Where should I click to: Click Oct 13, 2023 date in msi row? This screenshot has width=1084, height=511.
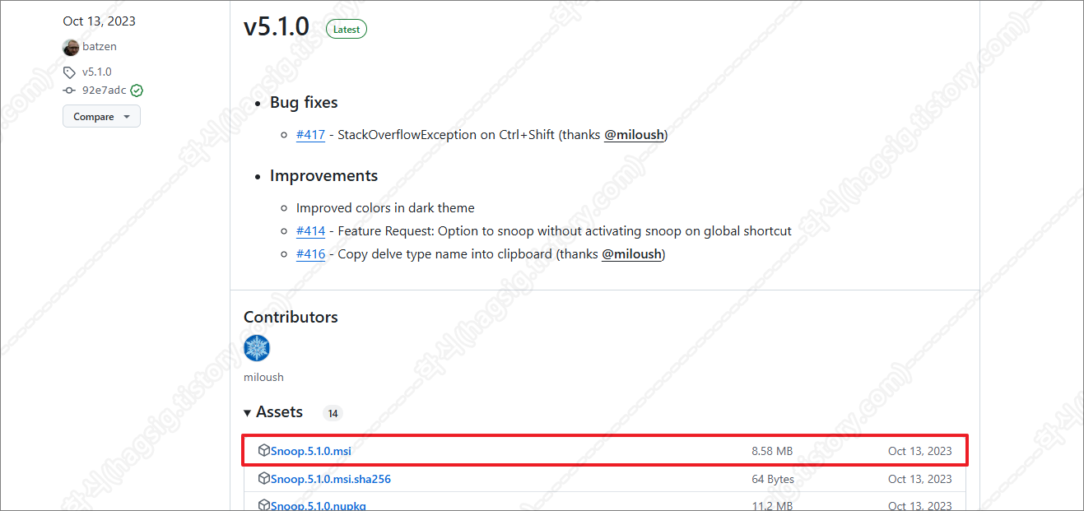click(x=920, y=451)
